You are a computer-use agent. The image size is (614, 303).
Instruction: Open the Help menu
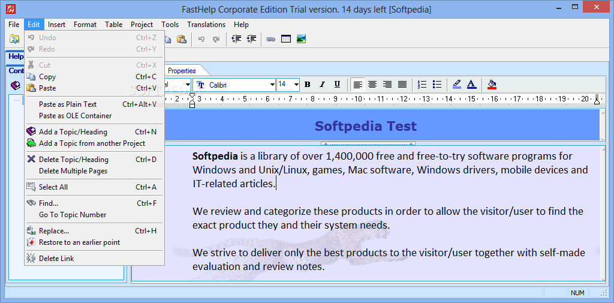[x=241, y=25]
